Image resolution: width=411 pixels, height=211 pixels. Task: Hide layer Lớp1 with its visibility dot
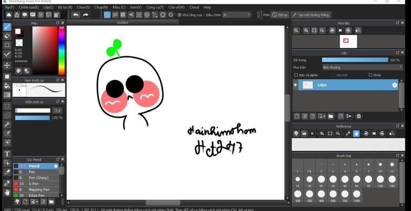296,85
